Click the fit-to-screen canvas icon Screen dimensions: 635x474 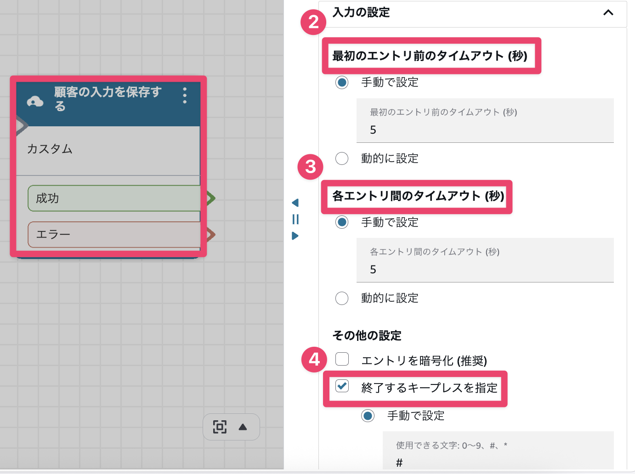point(220,427)
